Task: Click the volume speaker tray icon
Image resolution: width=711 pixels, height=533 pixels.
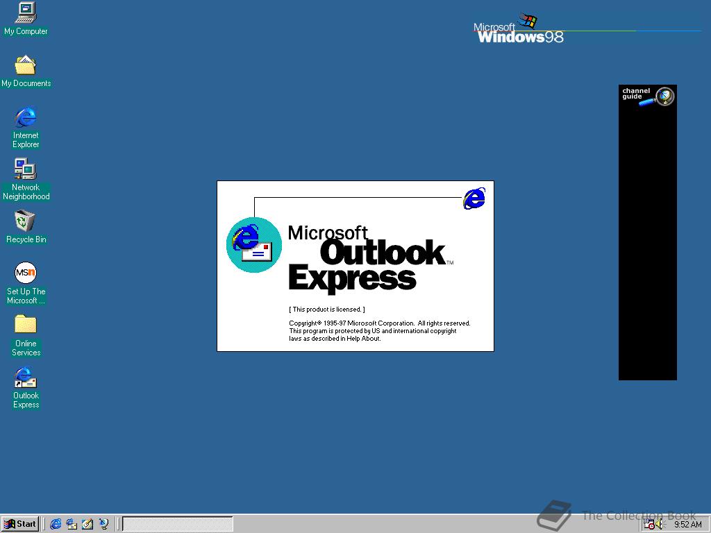Action: [660, 525]
